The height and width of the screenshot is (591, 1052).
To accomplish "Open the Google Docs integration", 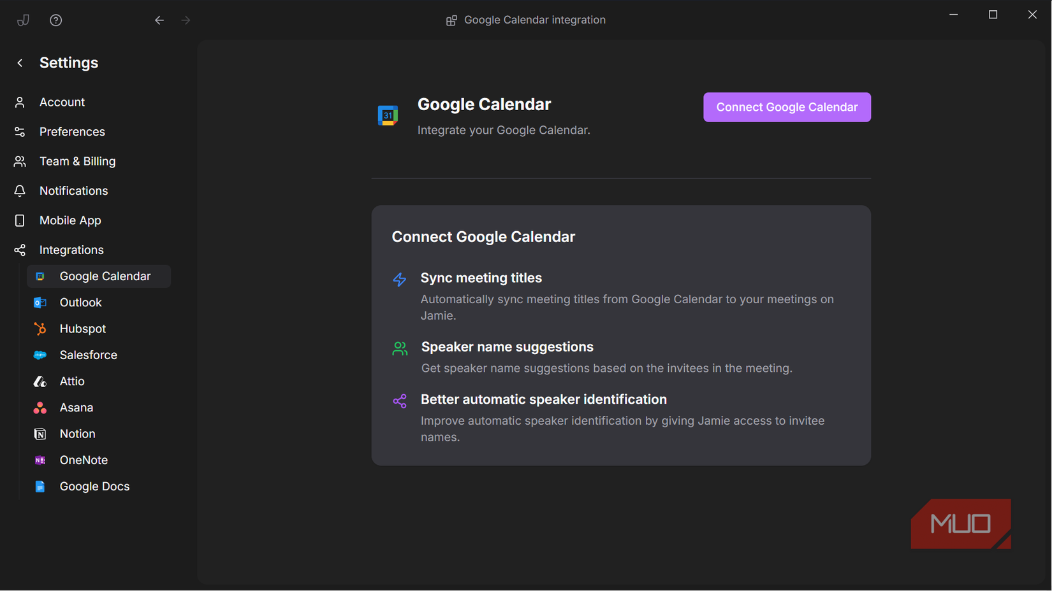I will click(x=94, y=486).
